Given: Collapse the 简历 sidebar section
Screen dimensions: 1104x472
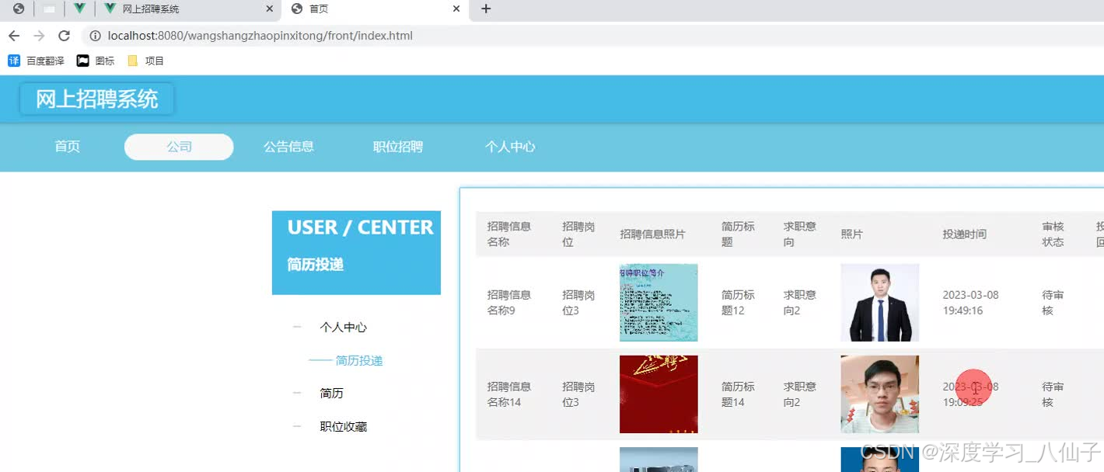Looking at the screenshot, I should 296,393.
